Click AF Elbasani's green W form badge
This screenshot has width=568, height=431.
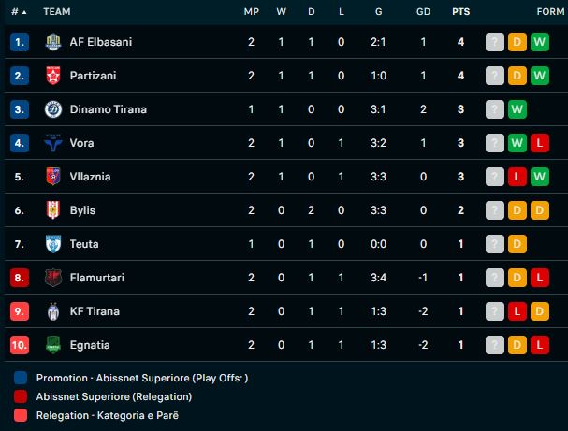[x=539, y=42]
